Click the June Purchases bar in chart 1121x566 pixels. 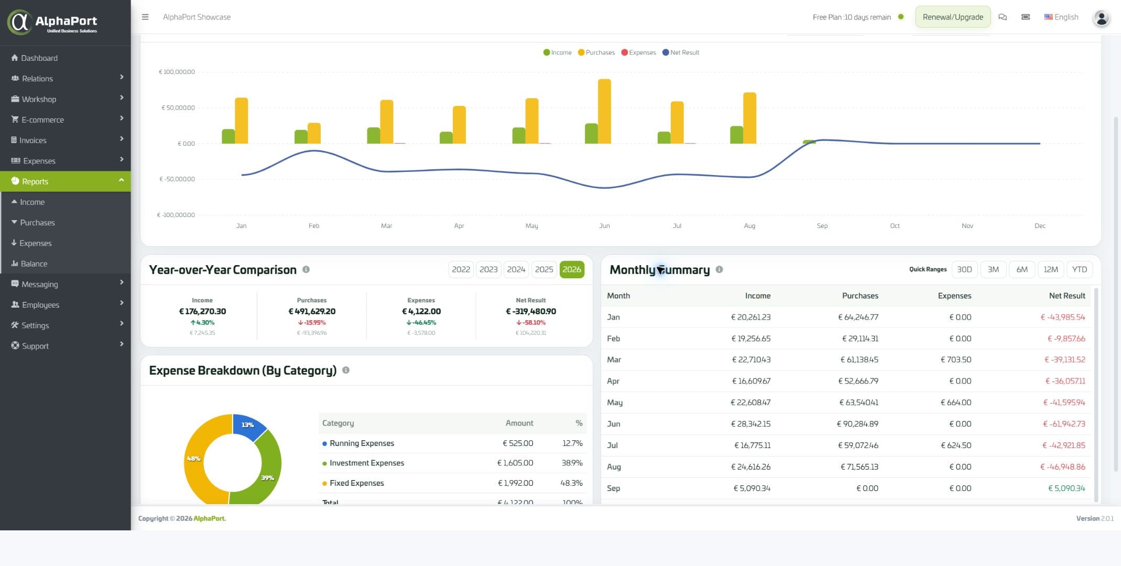(604, 111)
